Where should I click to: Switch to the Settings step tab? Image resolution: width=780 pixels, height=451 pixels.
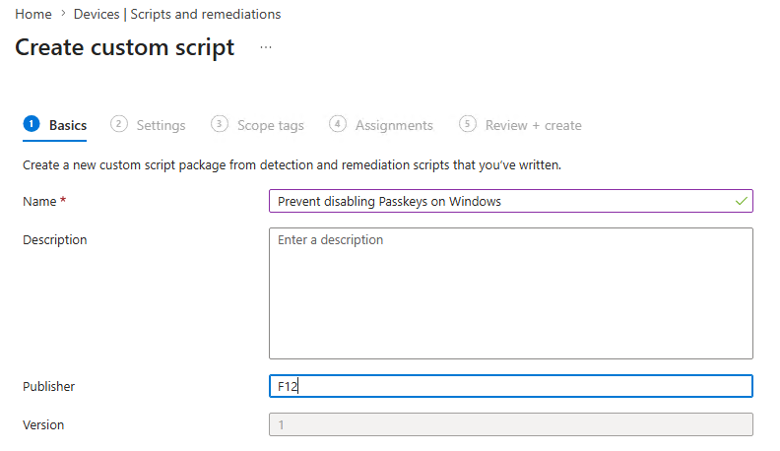pos(161,125)
